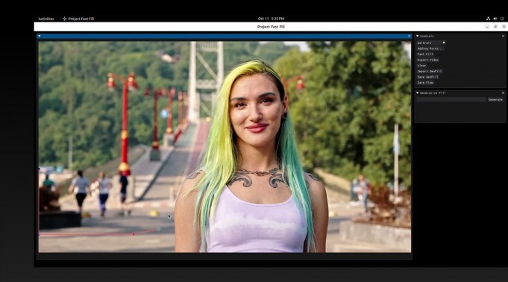The image size is (508, 282).
Task: Collapse the Generative Fill panel triangle
Action: tap(418, 93)
